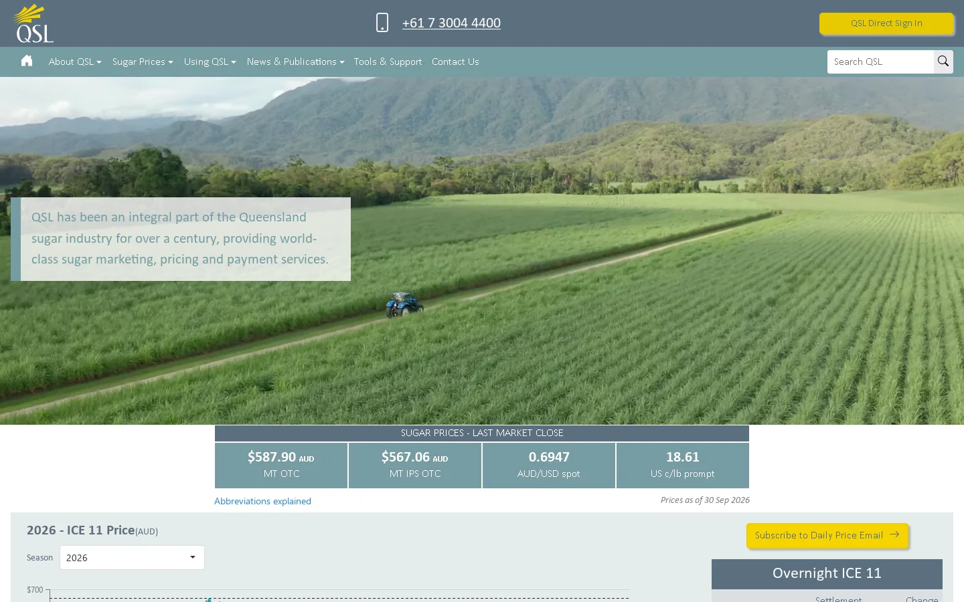Click the mobile phone icon
Viewport: 964px width, 602px height.
pyautogui.click(x=382, y=23)
